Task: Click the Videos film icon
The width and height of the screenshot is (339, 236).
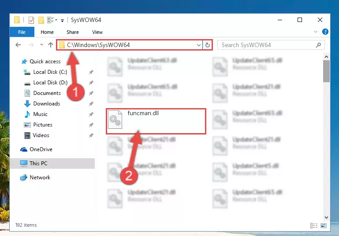Action: point(27,135)
